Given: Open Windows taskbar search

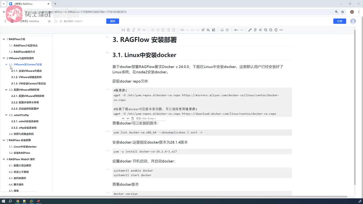Looking at the screenshot, I should (x=10, y=201).
